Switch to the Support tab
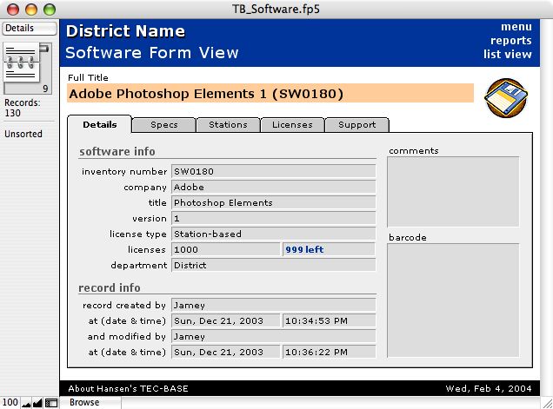This screenshot has height=409, width=553. click(x=356, y=125)
